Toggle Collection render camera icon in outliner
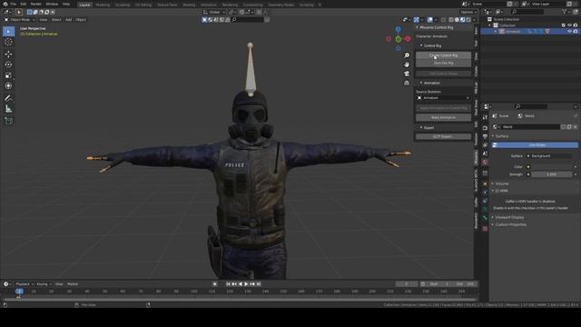 (576, 25)
